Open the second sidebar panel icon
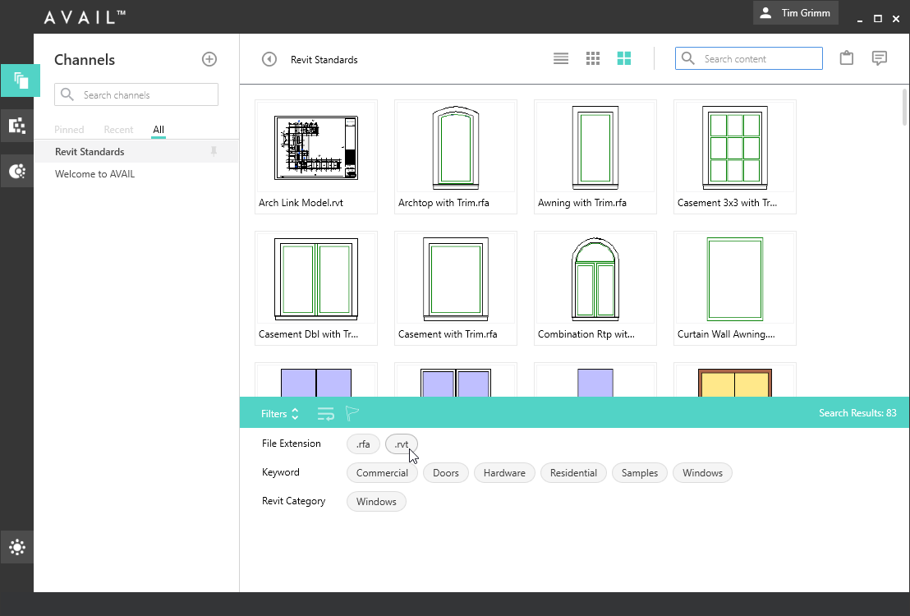Viewport: 910px width, 616px height. (x=16, y=125)
